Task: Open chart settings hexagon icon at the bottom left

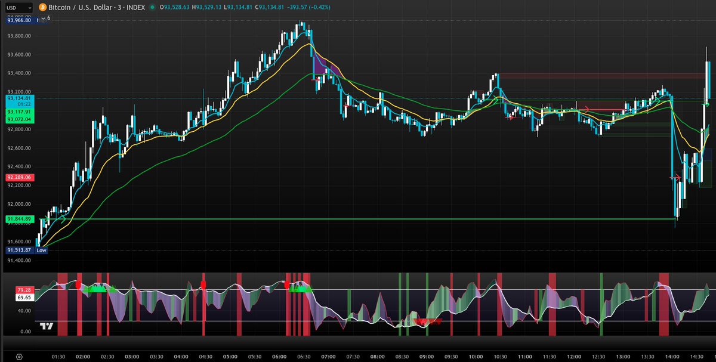Action: point(19,357)
